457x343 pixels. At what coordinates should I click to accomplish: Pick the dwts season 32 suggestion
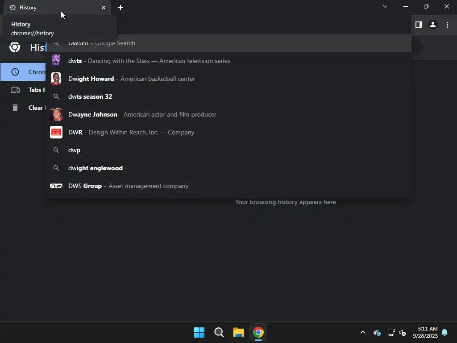[x=229, y=96]
